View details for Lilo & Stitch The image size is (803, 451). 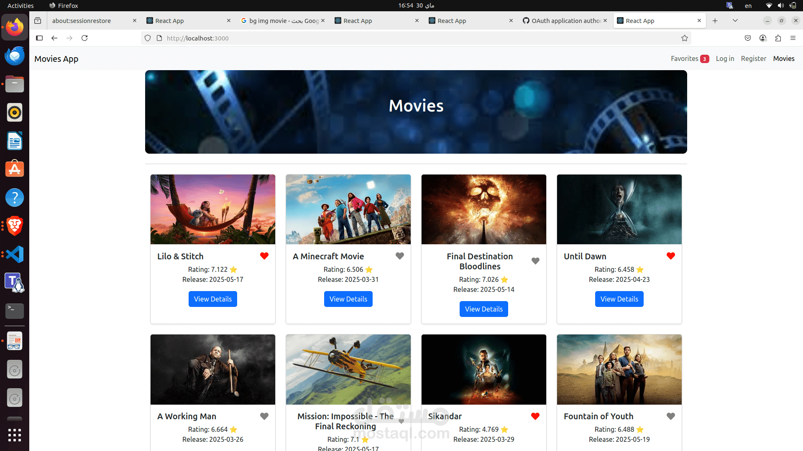tap(213, 299)
